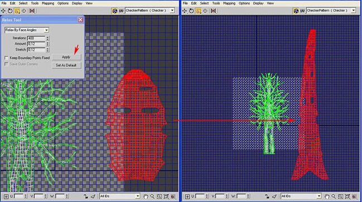The height and width of the screenshot is (202, 362).
Task: Open the Tools menu in the right editor
Action: 216,3
